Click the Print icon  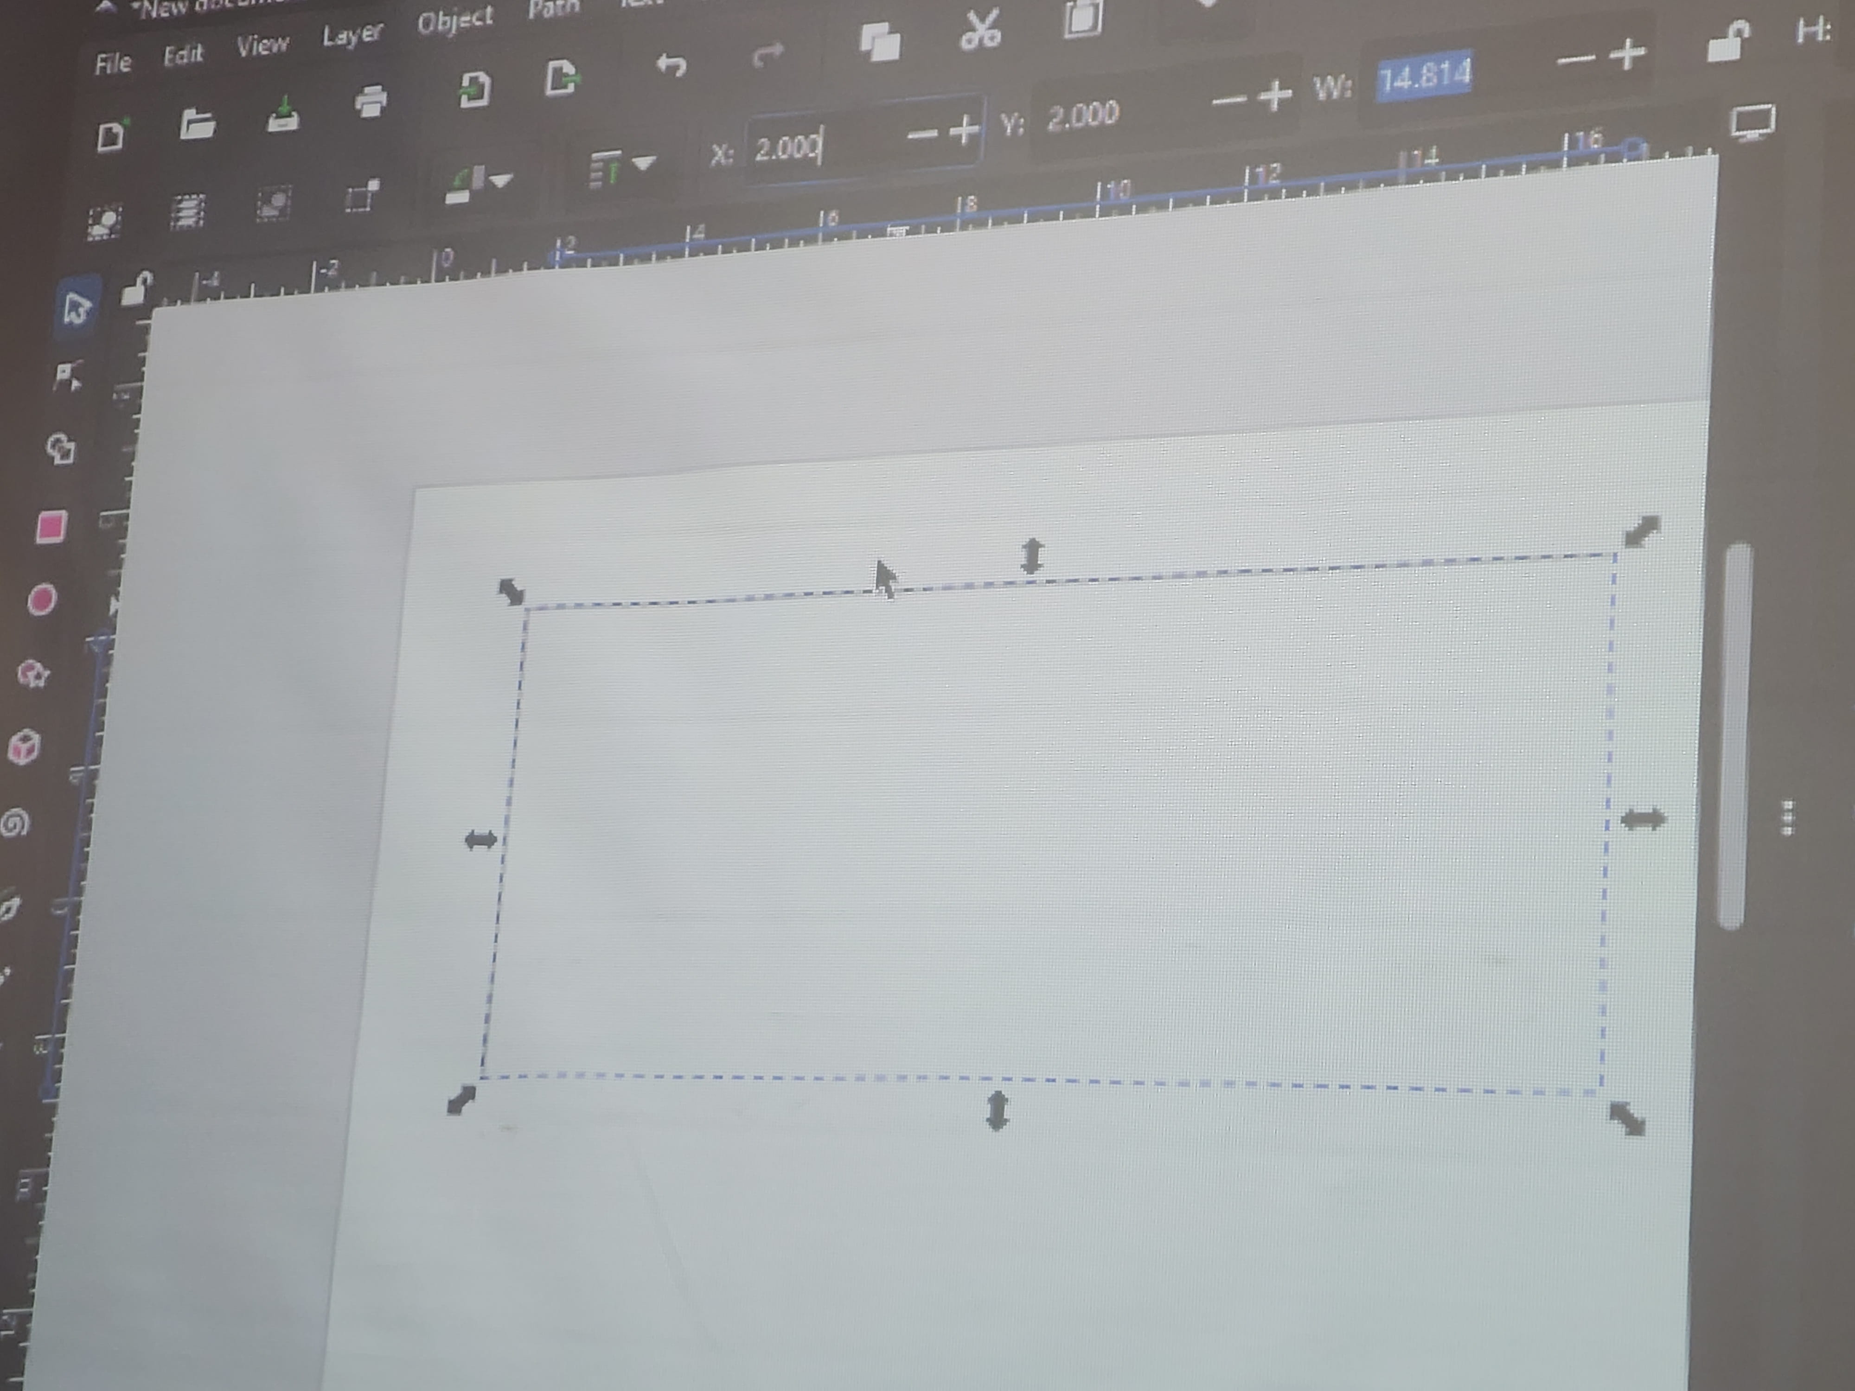pyautogui.click(x=371, y=102)
